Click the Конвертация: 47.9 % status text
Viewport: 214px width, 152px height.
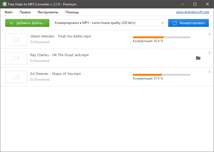coord(148,78)
